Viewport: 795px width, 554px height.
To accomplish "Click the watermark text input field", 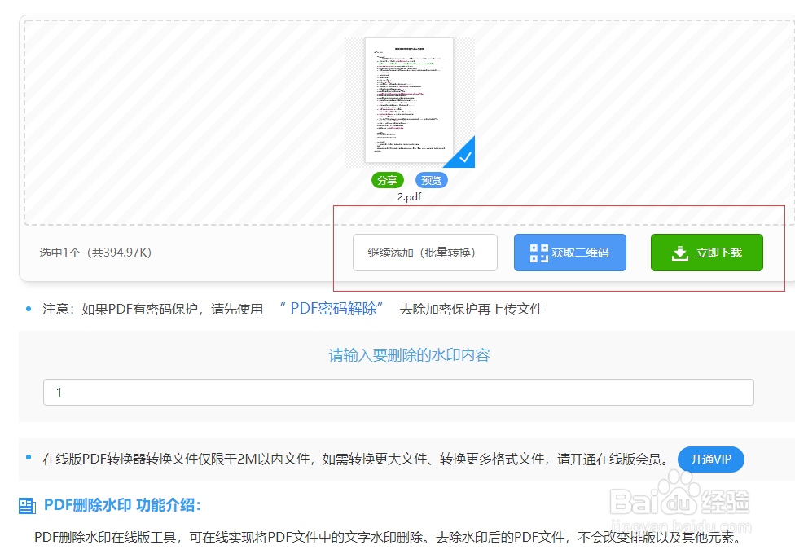I will (398, 392).
